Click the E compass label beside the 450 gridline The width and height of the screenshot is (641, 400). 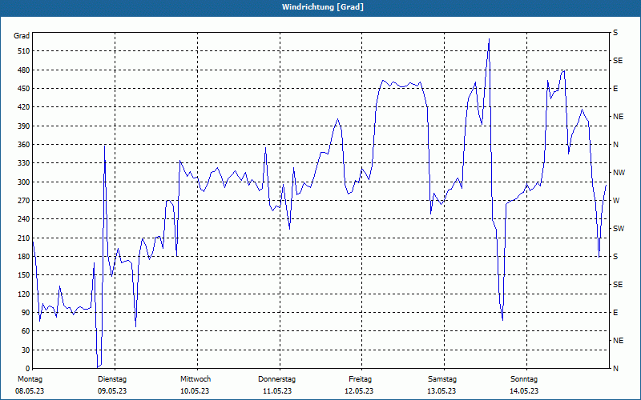[x=615, y=89]
